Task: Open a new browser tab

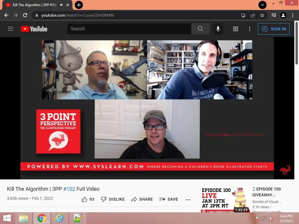Action: 79,5
